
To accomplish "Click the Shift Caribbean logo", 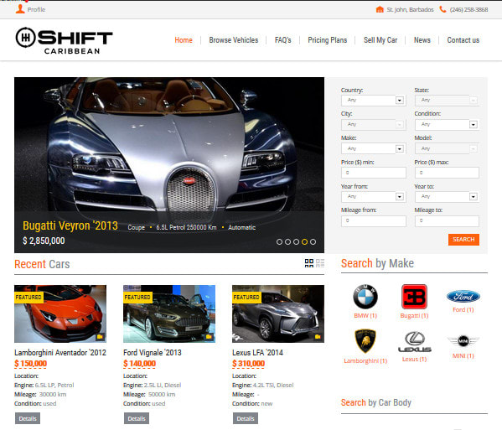I will click(x=64, y=41).
